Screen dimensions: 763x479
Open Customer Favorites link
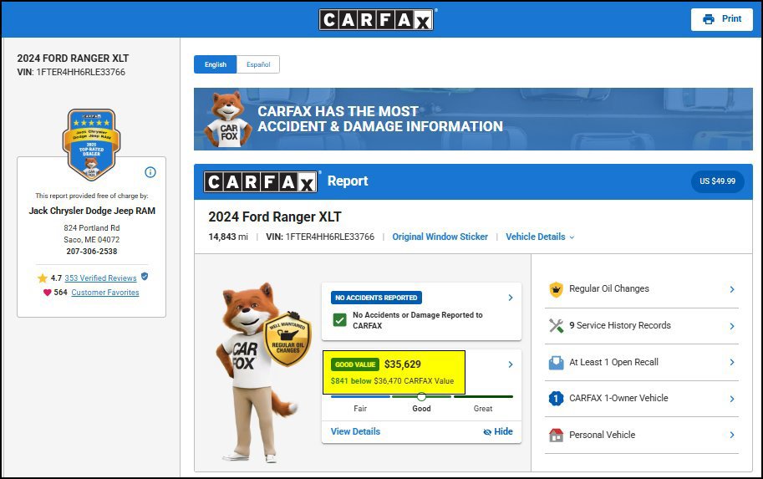click(105, 292)
